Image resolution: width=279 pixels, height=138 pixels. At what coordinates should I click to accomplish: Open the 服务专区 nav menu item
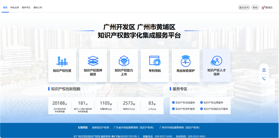tap(26, 8)
